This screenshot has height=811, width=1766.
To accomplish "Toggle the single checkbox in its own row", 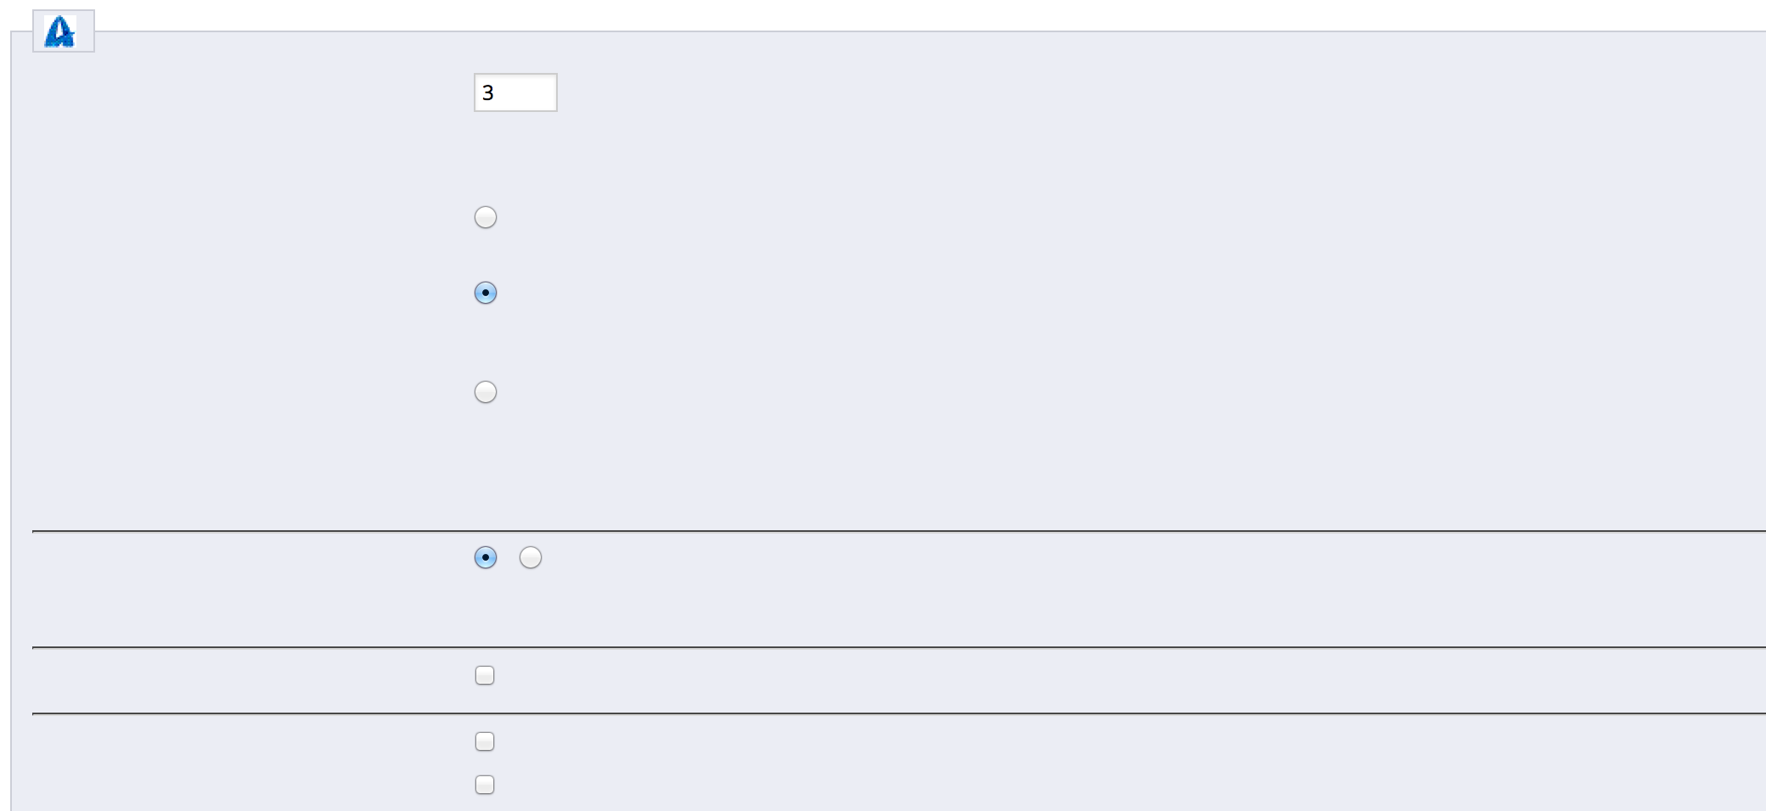I will 485,675.
